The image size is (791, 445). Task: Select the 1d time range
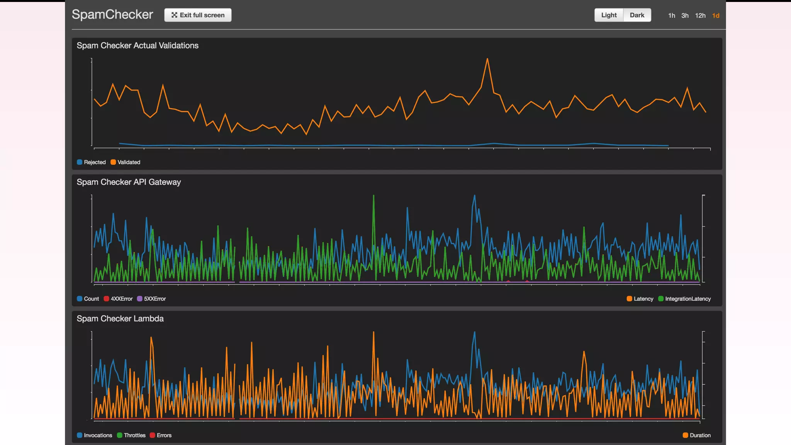(716, 15)
